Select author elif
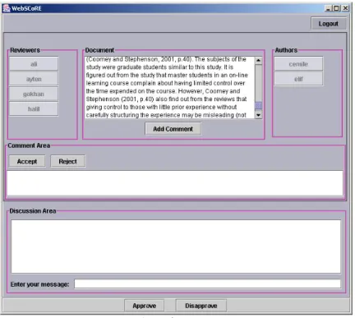The height and width of the screenshot is (318, 355). [x=298, y=79]
